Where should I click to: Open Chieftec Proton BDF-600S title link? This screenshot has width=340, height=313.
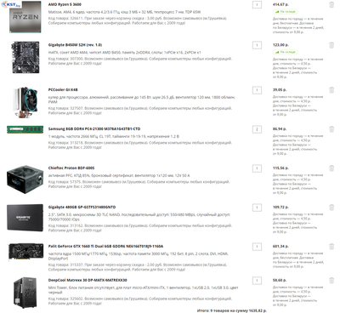[71, 168]
